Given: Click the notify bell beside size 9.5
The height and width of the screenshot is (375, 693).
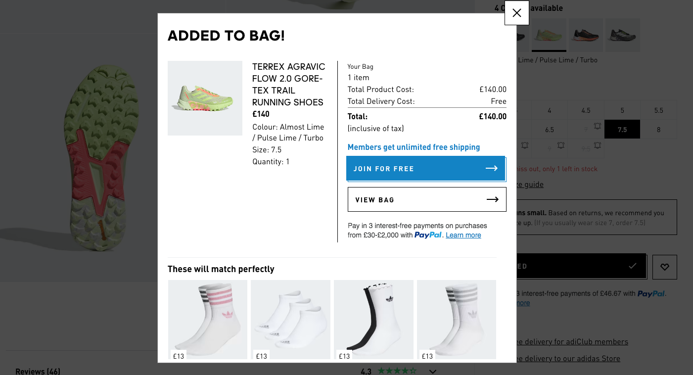Looking at the screenshot, I should [598, 145].
